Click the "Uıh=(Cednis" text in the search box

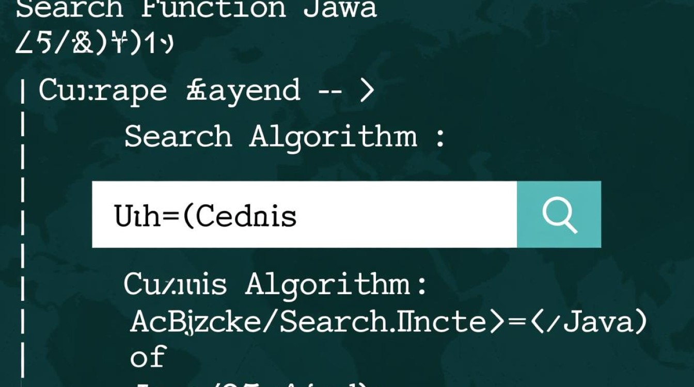click(206, 216)
